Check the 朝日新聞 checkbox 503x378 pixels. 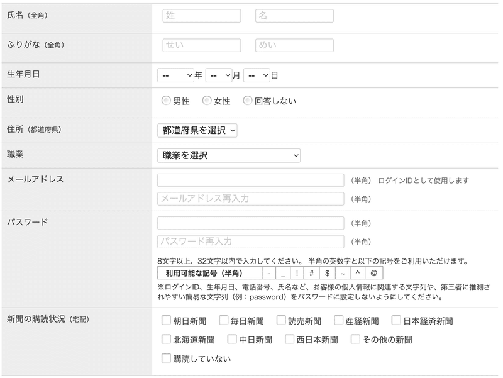(166, 320)
